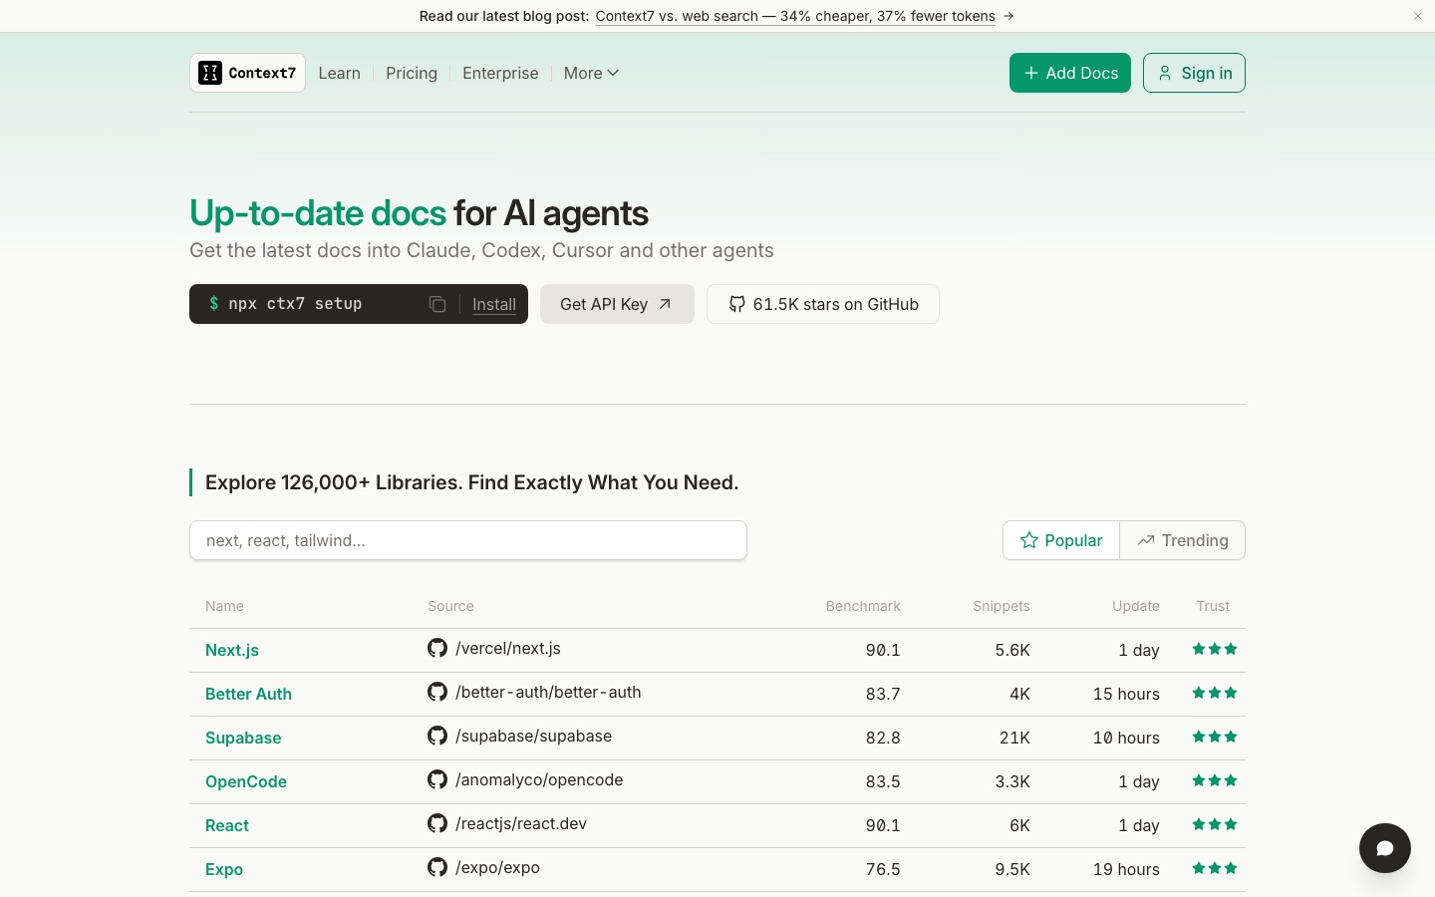Click GitHub icon in Next.js row
1435x897 pixels.
[437, 648]
